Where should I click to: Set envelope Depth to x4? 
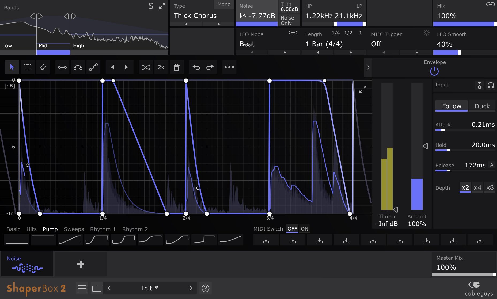point(477,187)
